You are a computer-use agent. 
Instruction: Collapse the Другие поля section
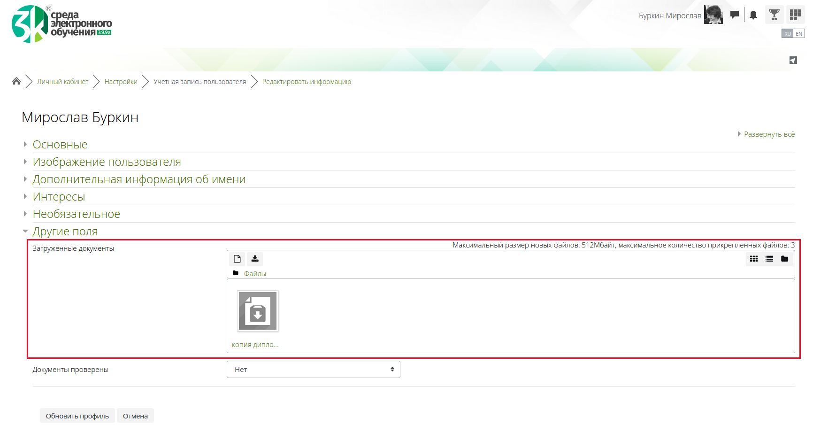tap(65, 232)
